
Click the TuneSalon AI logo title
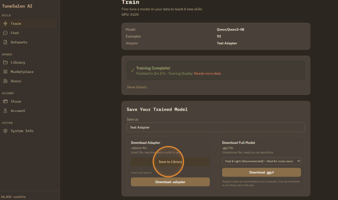pos(17,6)
